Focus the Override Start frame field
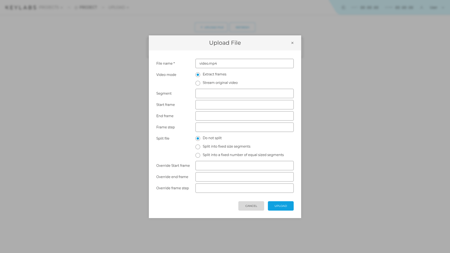 (244, 166)
